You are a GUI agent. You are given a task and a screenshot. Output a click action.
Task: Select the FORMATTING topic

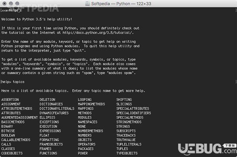tap(49, 140)
